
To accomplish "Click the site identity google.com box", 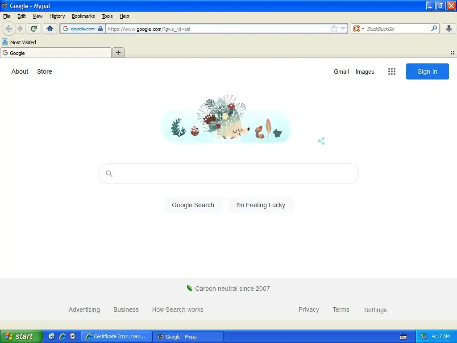I will click(x=82, y=29).
